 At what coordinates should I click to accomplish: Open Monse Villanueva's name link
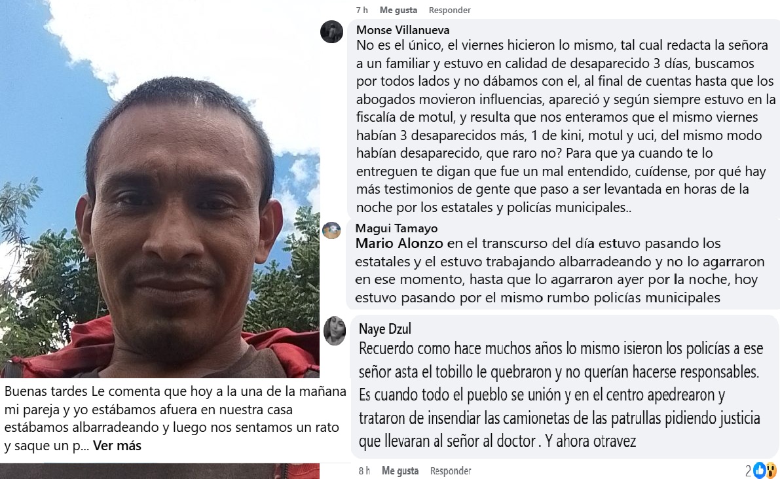click(403, 30)
